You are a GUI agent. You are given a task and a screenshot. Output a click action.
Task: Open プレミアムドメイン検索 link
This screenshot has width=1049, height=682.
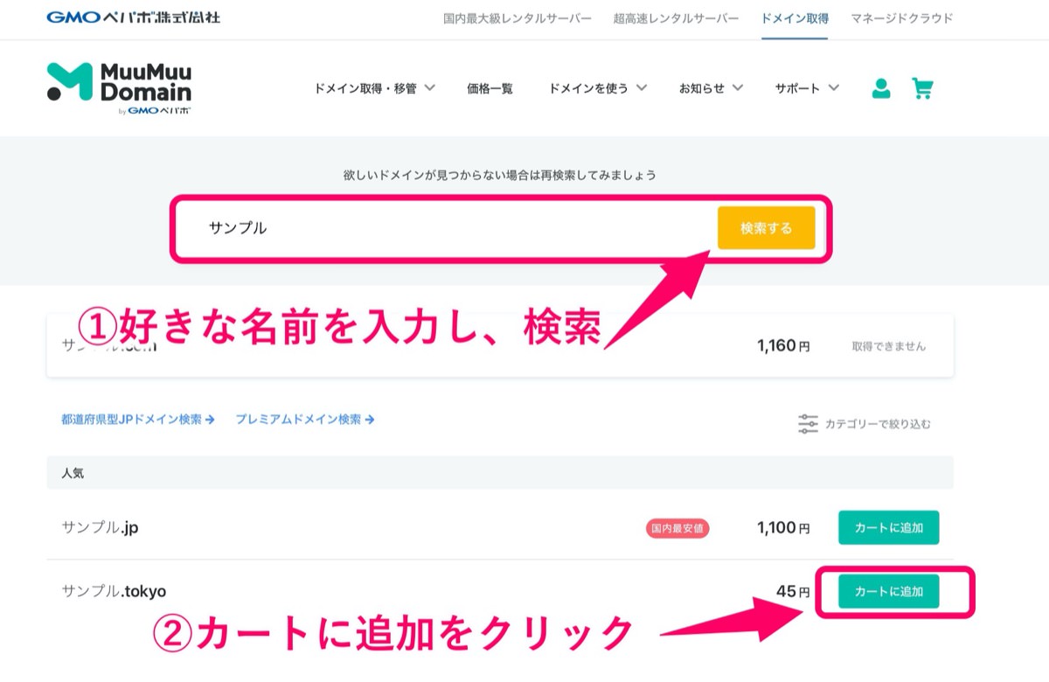305,420
